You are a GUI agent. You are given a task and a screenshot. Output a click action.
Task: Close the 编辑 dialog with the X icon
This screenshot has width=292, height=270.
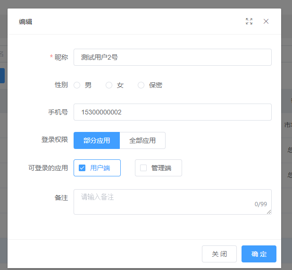[x=266, y=21]
